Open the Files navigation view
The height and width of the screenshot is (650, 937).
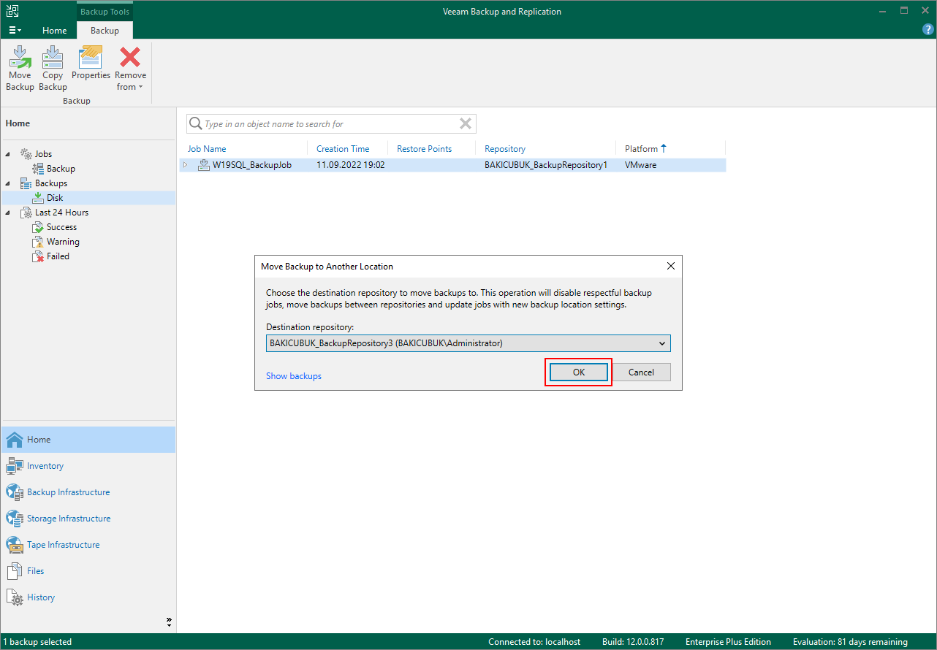[88, 571]
